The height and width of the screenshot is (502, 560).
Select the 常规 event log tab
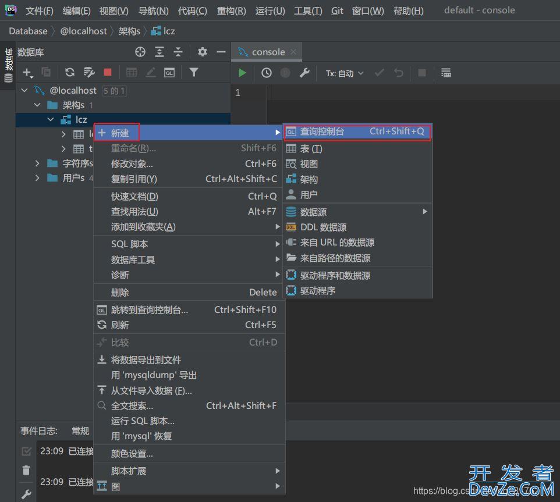coord(80,431)
